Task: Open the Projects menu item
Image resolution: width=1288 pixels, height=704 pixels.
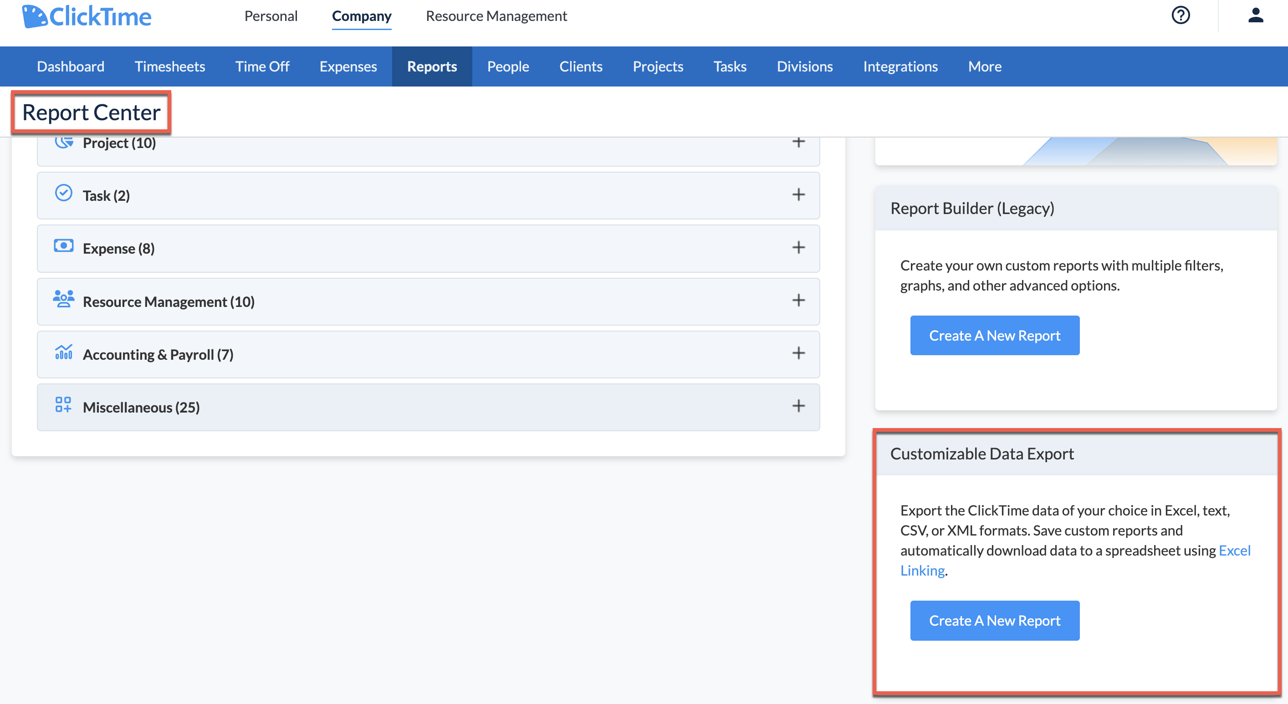Action: 658,66
